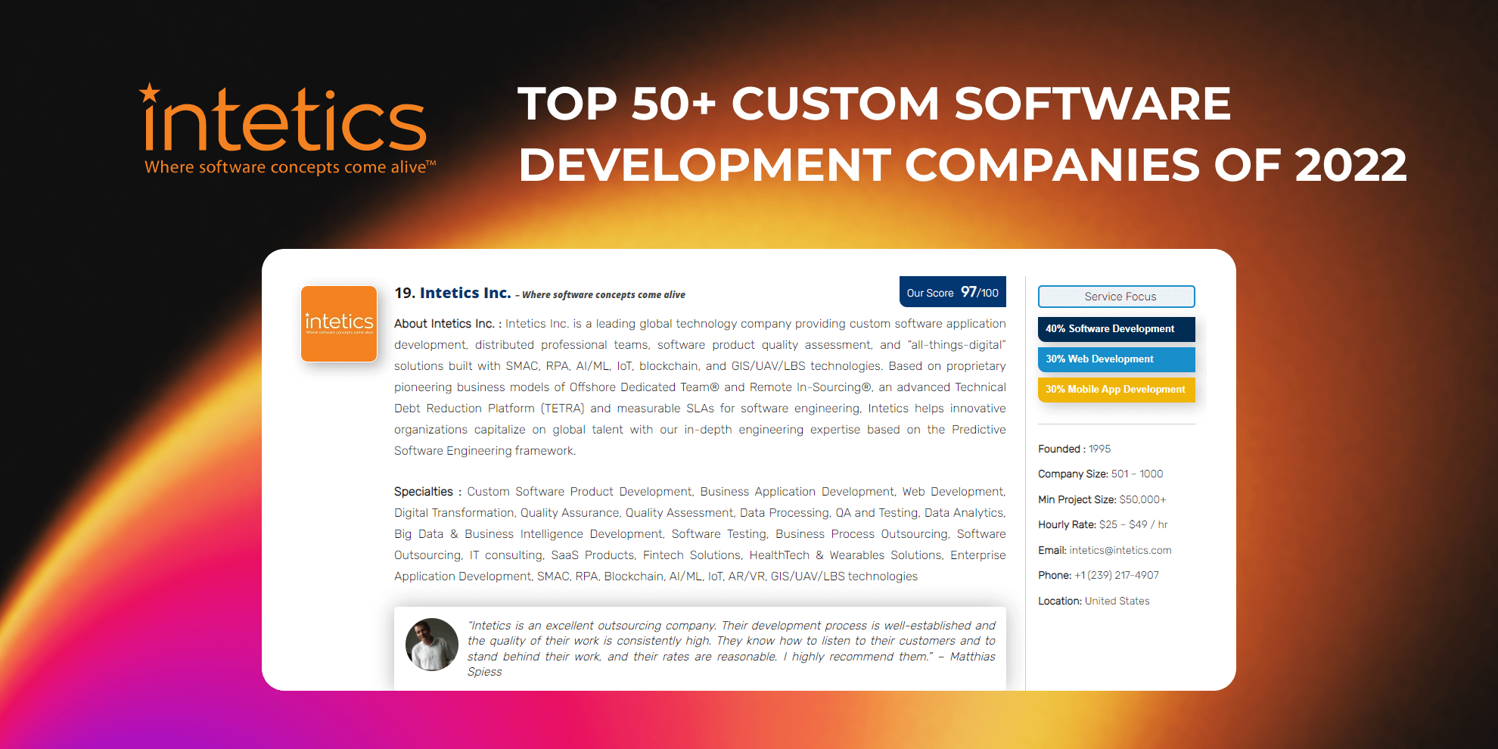Select the 30% Mobile App Development bar
This screenshot has width=1498, height=749.
(1116, 390)
